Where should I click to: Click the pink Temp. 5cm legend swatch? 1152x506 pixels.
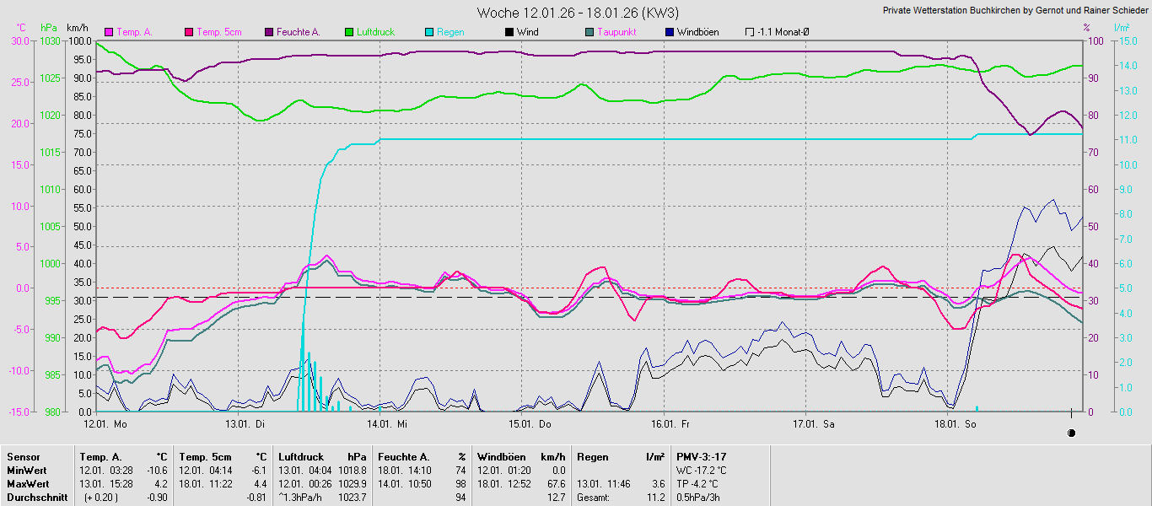pyautogui.click(x=189, y=32)
